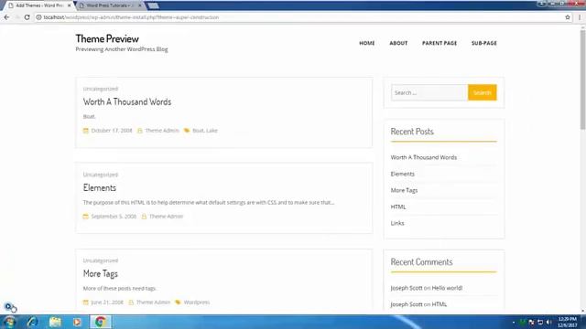
Task: Open Windows Media Player on taskbar
Action: tap(77, 322)
